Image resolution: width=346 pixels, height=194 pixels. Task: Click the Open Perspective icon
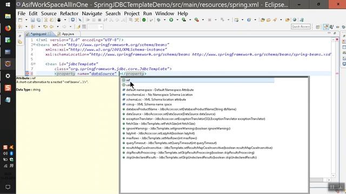point(318,27)
